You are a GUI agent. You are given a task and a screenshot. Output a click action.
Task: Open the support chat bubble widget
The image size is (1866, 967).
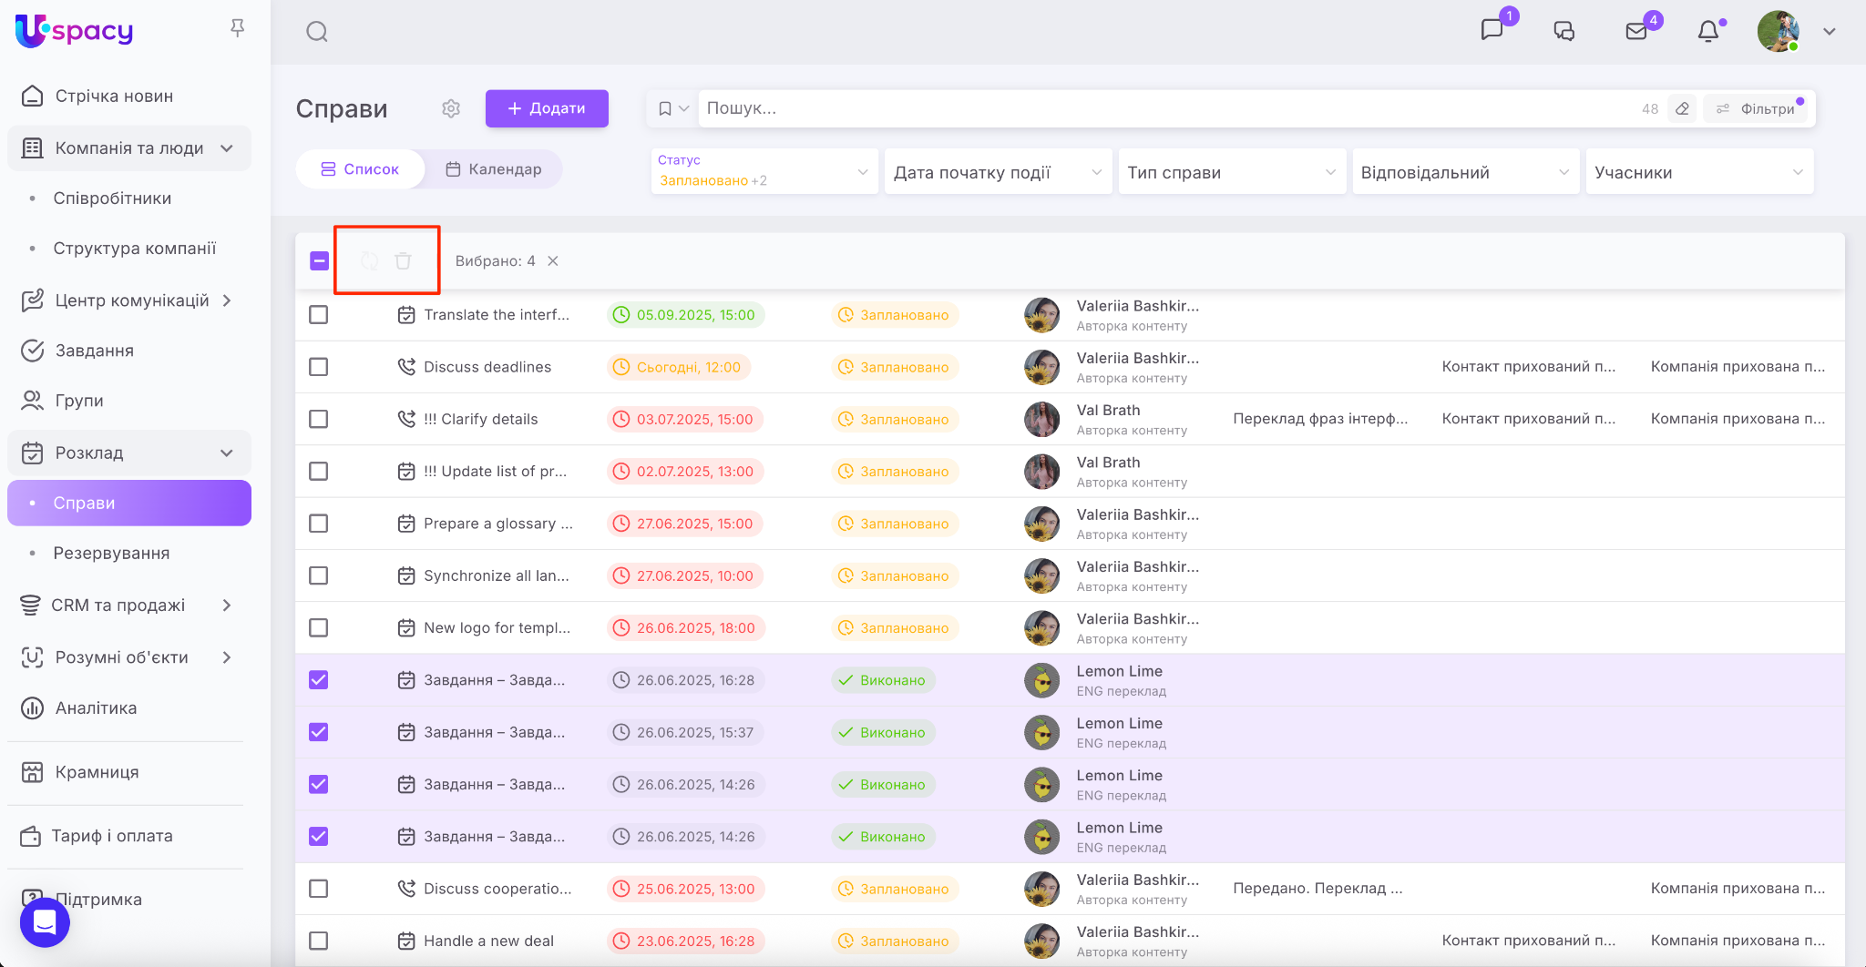pyautogui.click(x=45, y=921)
